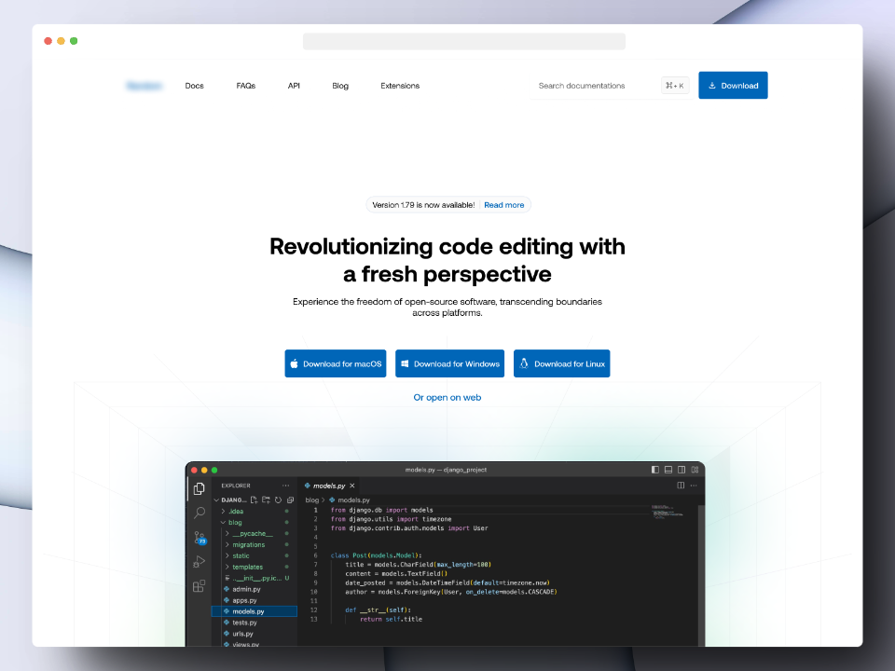Open the Run and Debug view

pyautogui.click(x=197, y=561)
